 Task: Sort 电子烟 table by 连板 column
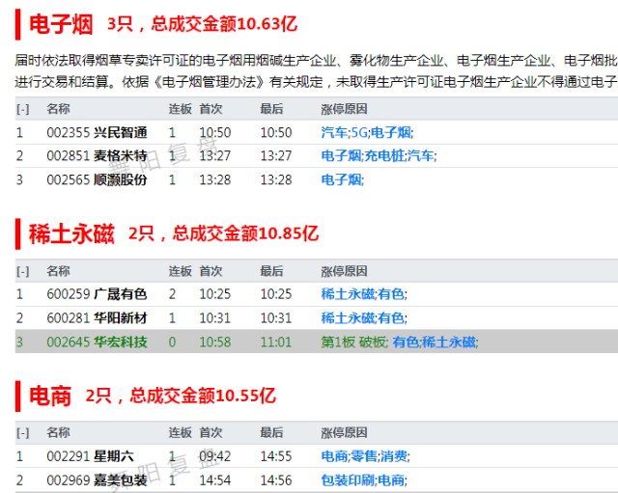(x=181, y=109)
